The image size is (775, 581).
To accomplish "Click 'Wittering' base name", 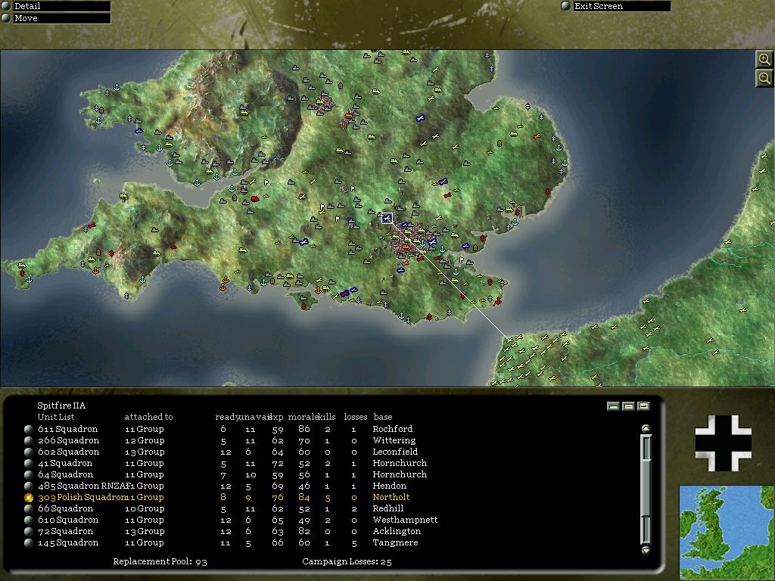I will (x=394, y=440).
